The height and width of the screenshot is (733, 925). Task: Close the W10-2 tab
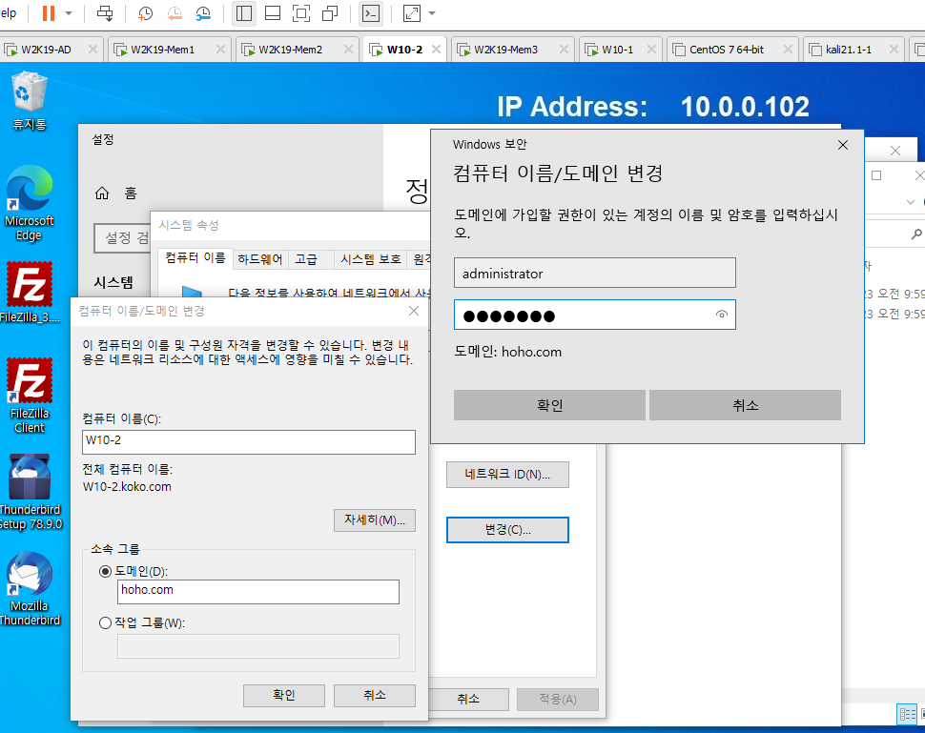(x=436, y=50)
